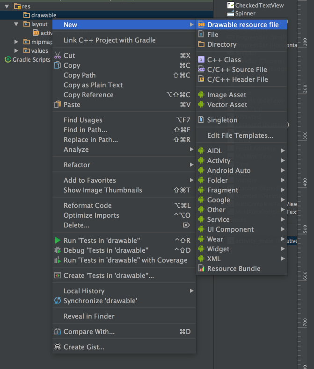Click the Synchronize 'drawable' refresh icon

(58, 300)
